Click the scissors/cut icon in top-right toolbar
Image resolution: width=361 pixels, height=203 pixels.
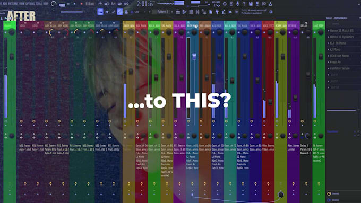pos(231,4)
